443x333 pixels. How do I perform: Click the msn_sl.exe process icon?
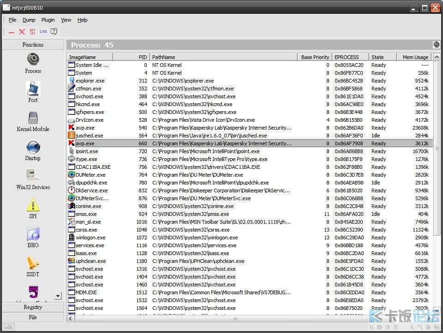tap(72, 222)
